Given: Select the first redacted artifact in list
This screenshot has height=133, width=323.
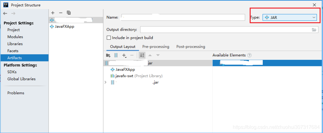Looking at the screenshot, I should [x=76, y=20].
